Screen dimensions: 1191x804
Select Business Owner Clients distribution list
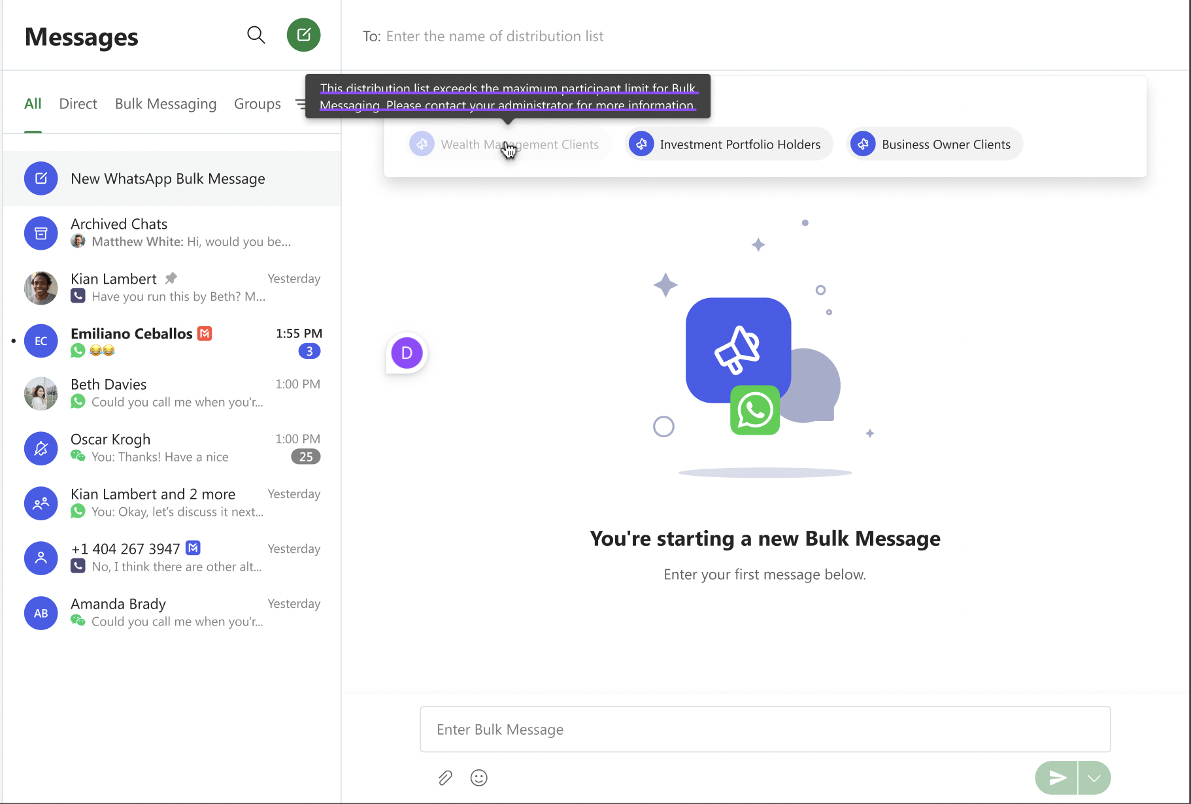tap(935, 144)
